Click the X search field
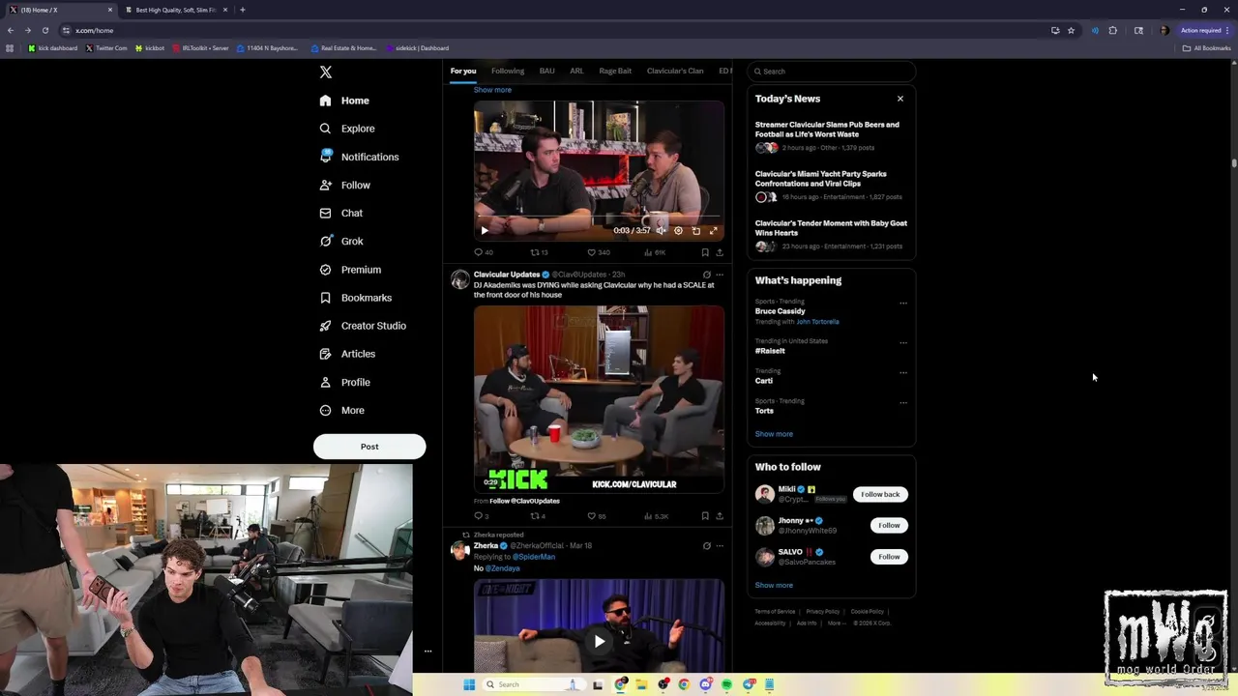1238x696 pixels. tap(831, 72)
